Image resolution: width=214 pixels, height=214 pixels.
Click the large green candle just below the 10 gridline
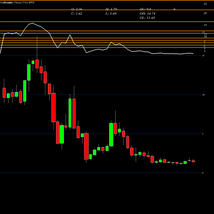(70, 113)
